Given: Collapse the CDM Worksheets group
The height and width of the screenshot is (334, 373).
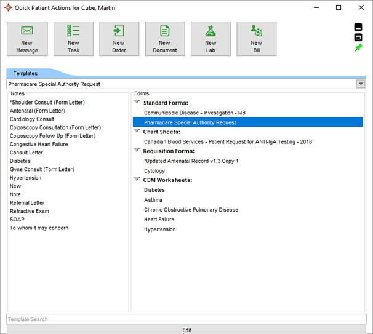Looking at the screenshot, I should [x=138, y=180].
